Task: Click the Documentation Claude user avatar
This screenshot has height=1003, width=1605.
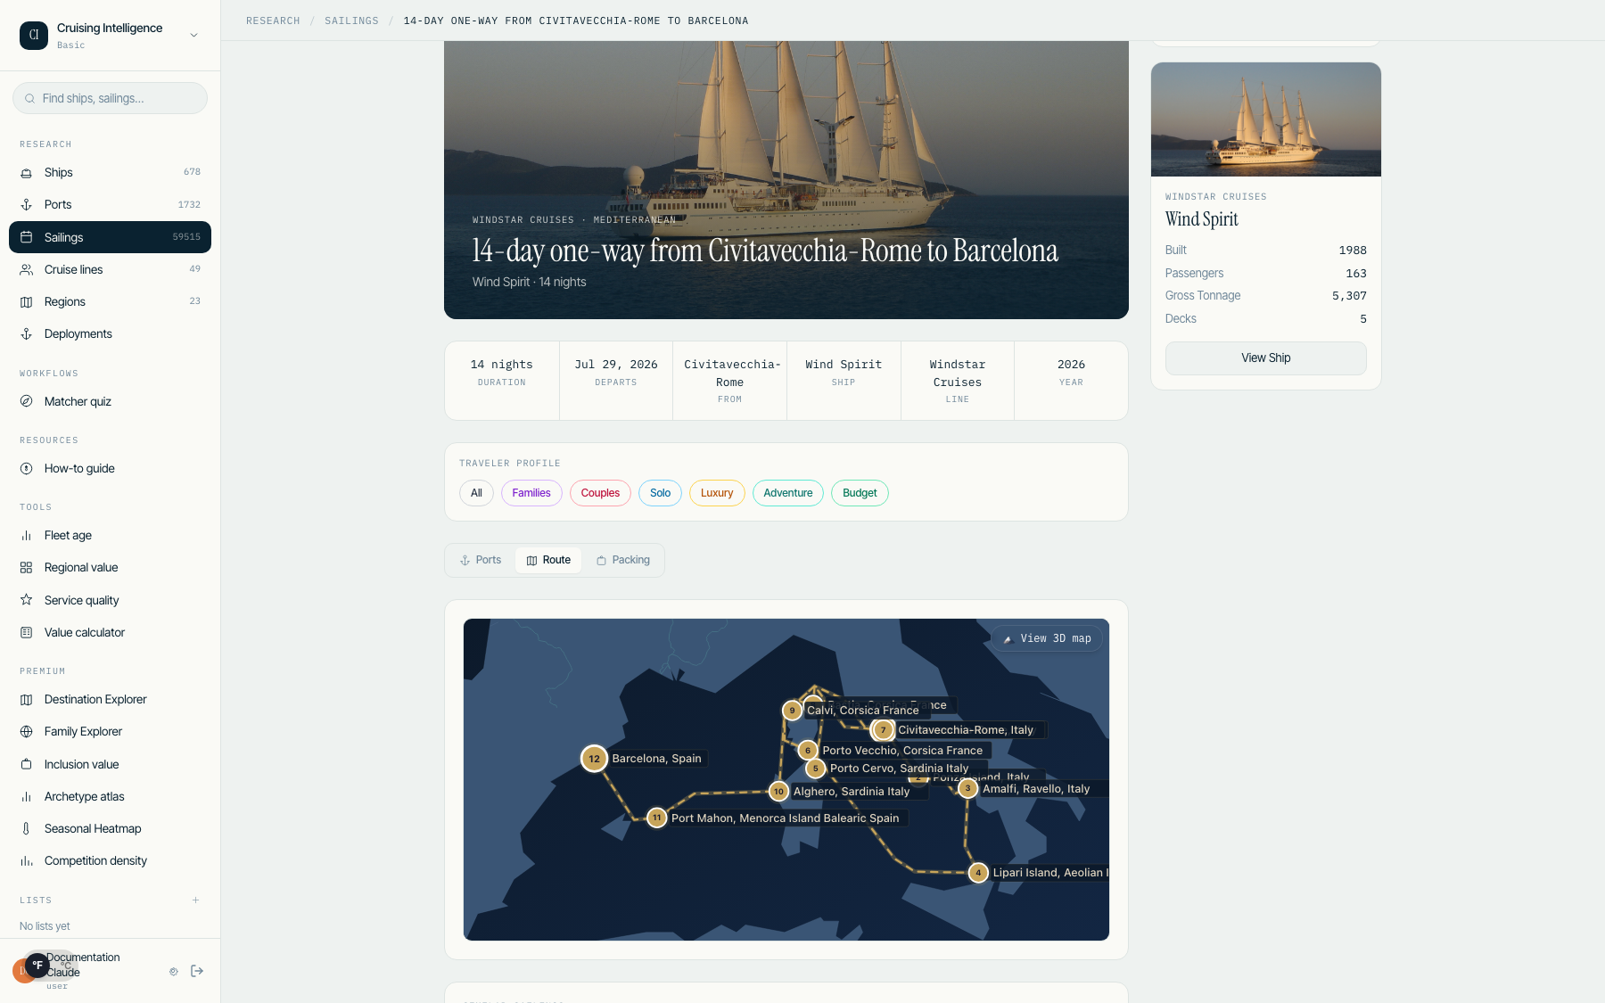Action: (x=23, y=971)
